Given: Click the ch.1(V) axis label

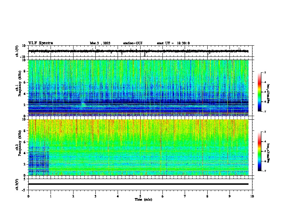Looking at the screenshot, I should coord(17,51).
